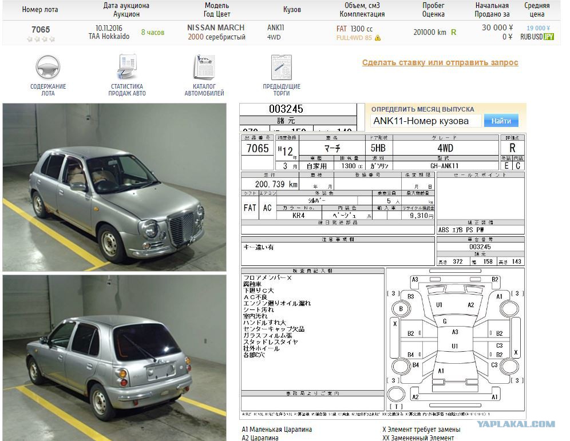Open the Содержание лота steering wheel icon
Viewport: 570px width, 441px height.
(48, 67)
